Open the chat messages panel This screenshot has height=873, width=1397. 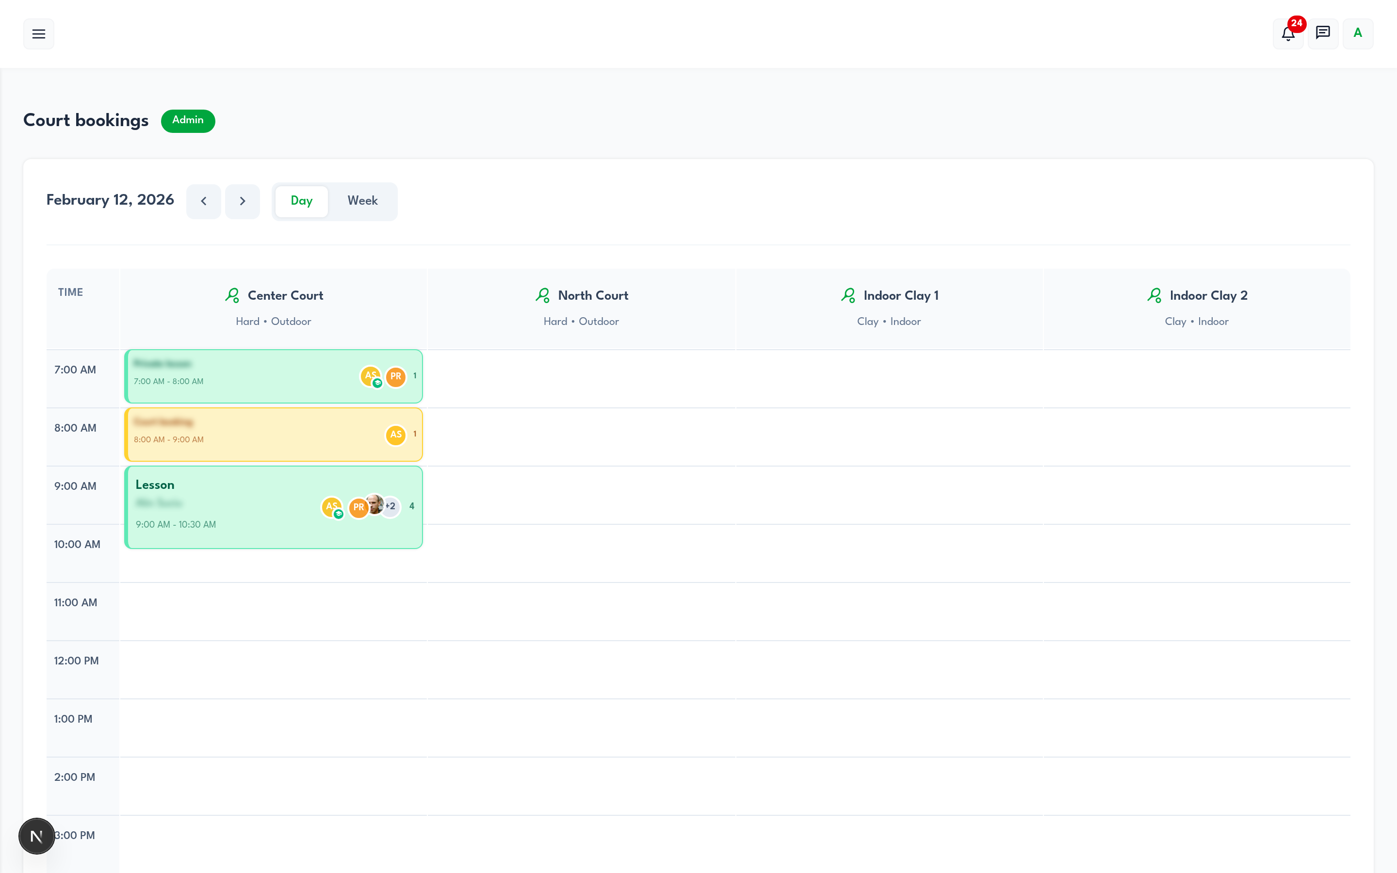(x=1322, y=33)
